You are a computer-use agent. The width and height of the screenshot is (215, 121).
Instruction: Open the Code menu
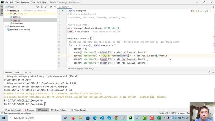click(33, 2)
